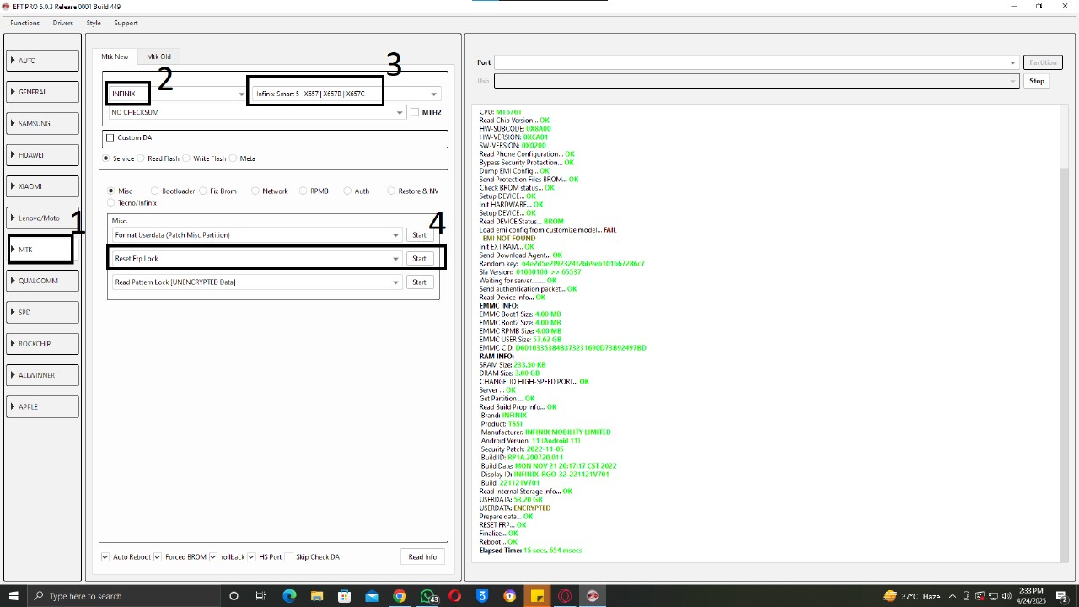The width and height of the screenshot is (1079, 607).
Task: Start the Reset Frp Lock operation
Action: [419, 259]
